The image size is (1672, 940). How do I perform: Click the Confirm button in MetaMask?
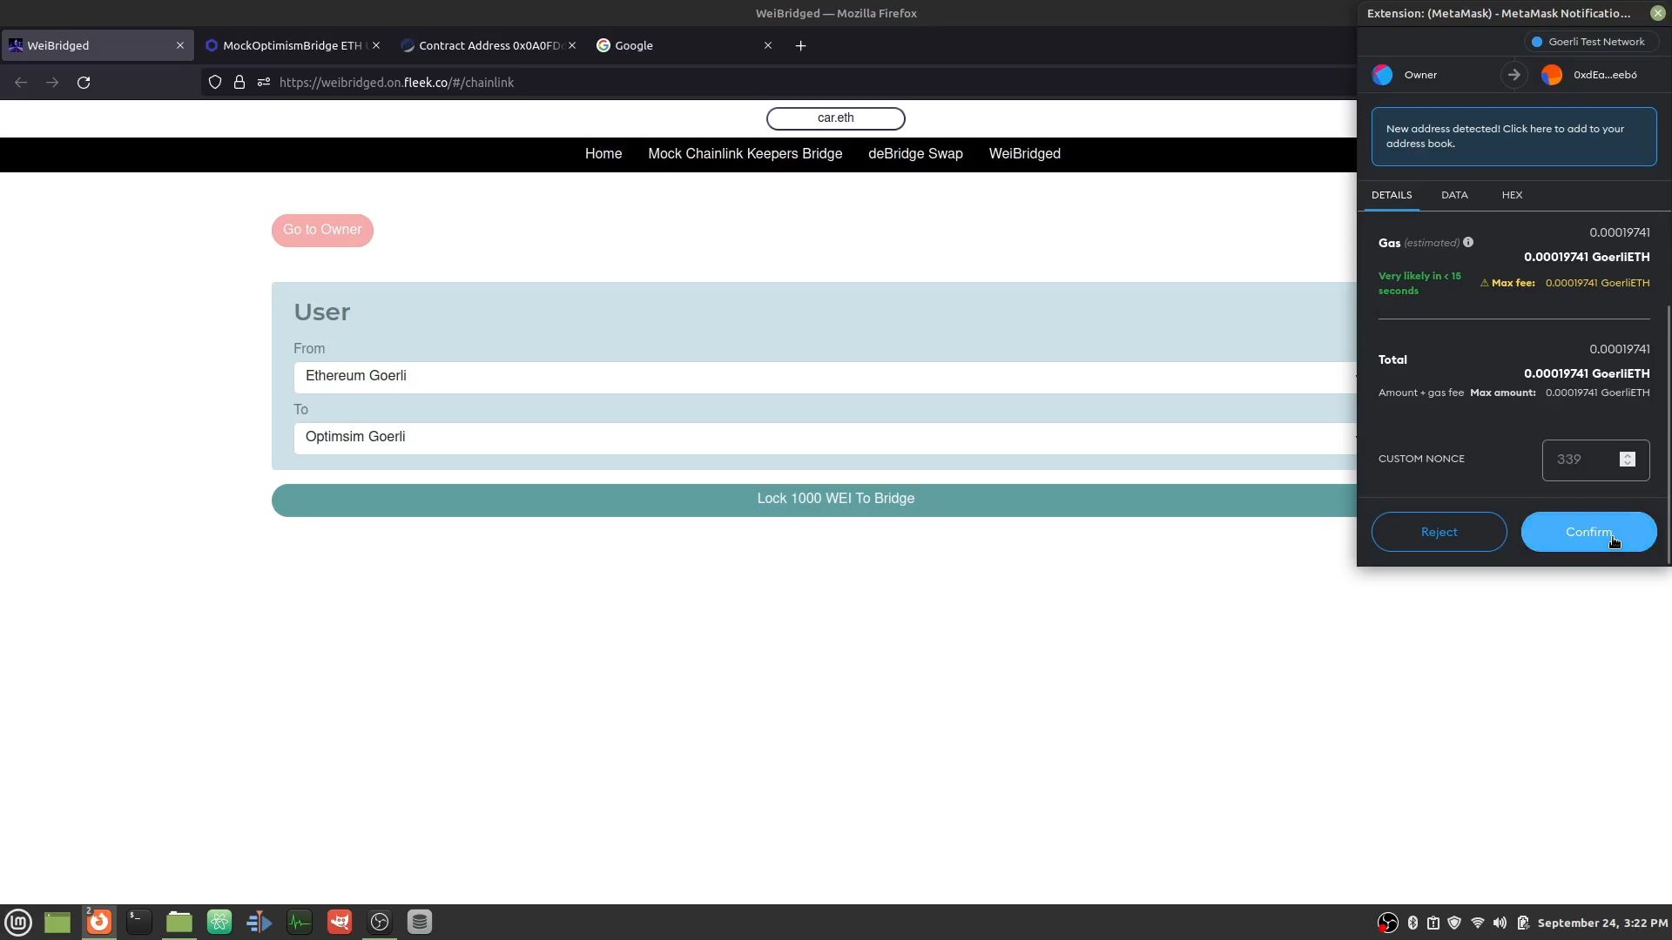pyautogui.click(x=1589, y=532)
